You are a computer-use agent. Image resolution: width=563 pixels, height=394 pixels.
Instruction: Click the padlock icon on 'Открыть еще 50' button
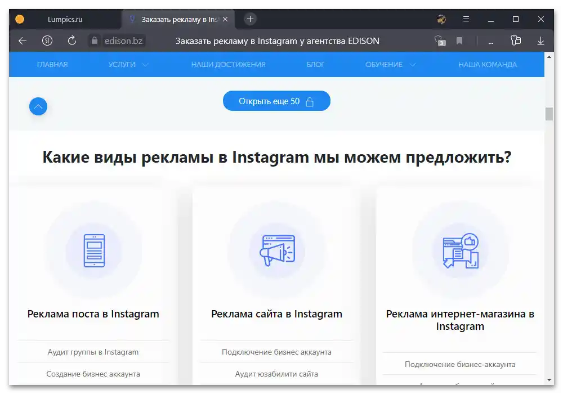310,102
